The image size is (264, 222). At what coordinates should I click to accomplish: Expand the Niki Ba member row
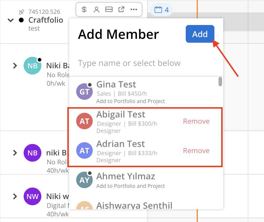pos(15,66)
